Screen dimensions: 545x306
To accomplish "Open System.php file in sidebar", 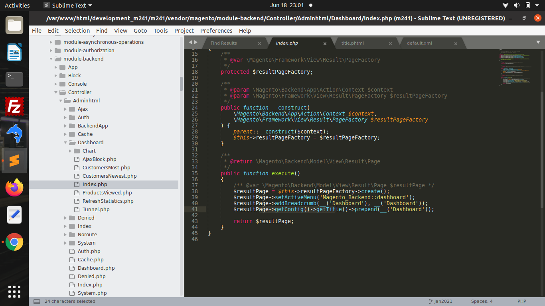I will pyautogui.click(x=92, y=293).
